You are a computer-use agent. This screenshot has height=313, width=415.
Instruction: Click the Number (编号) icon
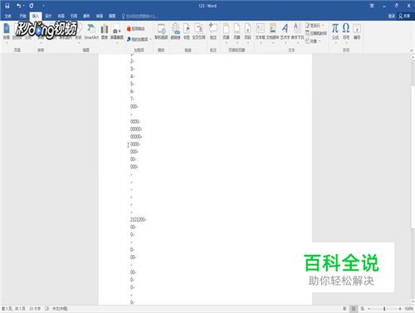click(x=357, y=32)
